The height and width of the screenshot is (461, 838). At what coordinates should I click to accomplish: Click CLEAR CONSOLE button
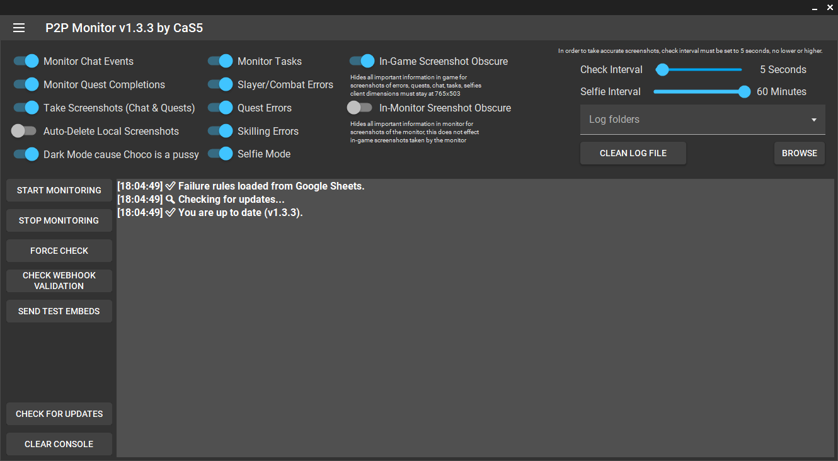[x=59, y=444]
